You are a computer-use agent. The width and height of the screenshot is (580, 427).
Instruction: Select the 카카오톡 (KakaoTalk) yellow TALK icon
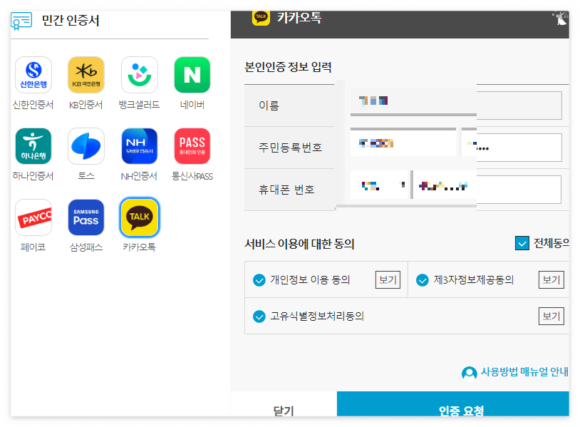(x=140, y=217)
